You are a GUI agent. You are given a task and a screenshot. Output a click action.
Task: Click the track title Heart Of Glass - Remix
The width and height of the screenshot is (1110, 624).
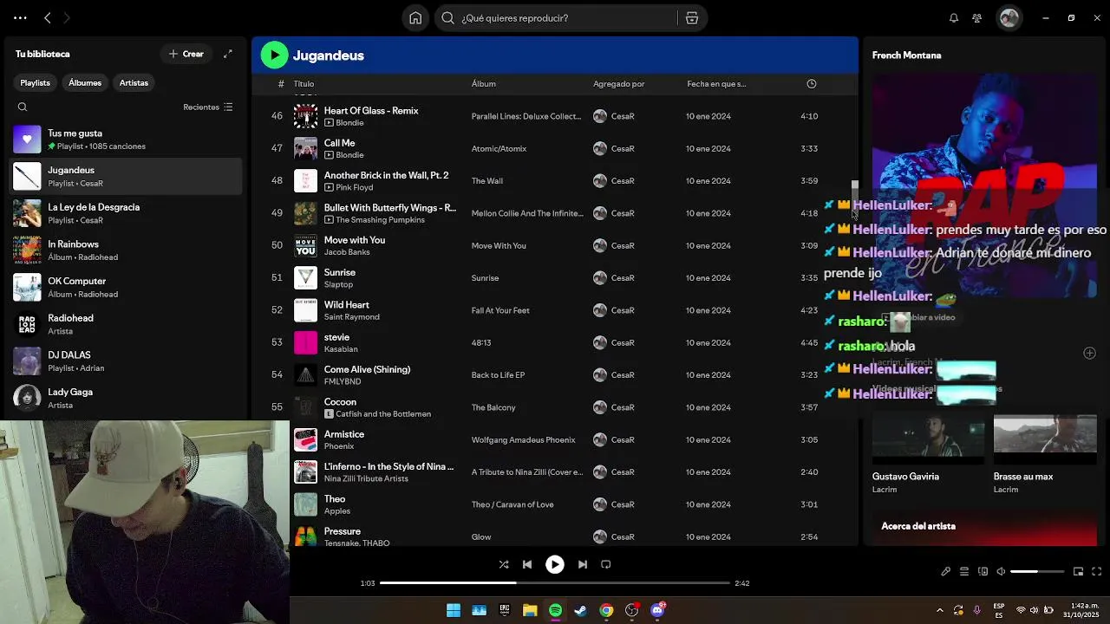coord(371,111)
